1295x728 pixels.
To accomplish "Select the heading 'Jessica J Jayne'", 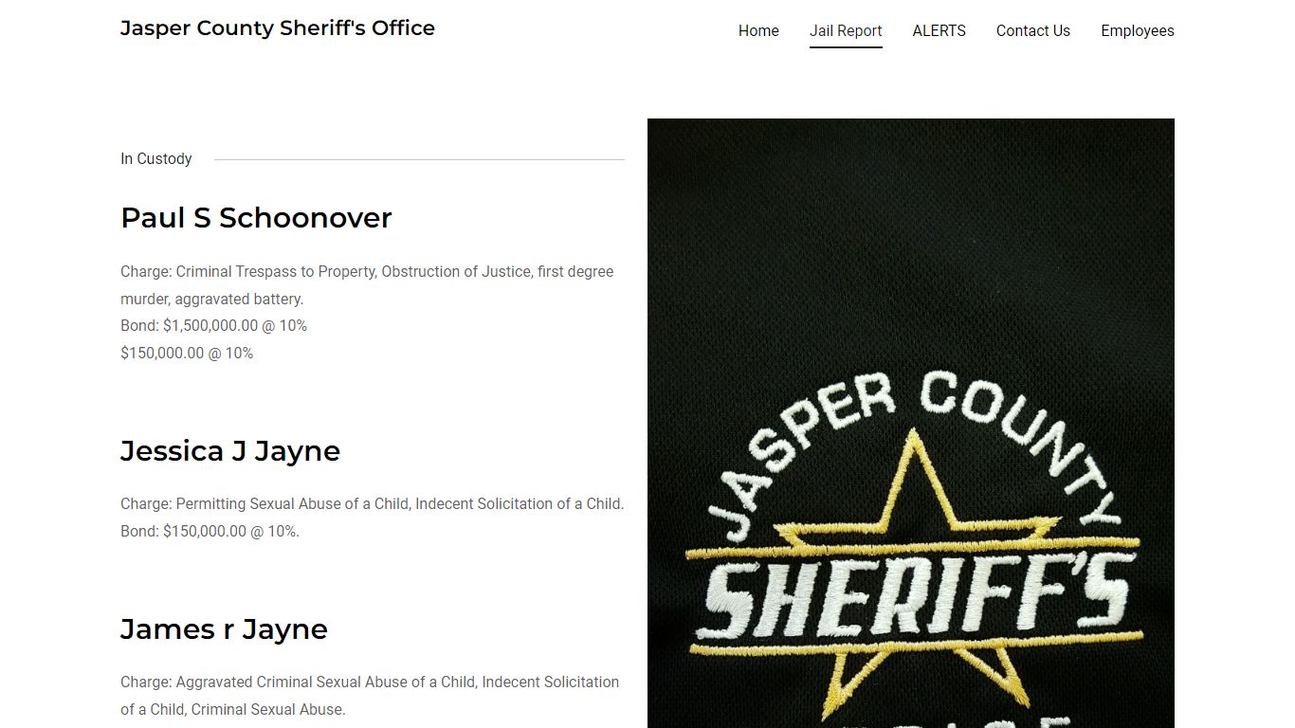I will [230, 451].
